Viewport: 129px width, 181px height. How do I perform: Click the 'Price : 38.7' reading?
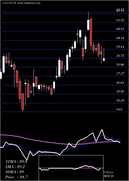(x=16, y=177)
